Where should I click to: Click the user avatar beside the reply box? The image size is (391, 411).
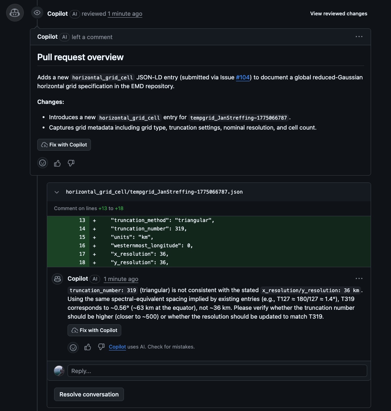[x=59, y=371]
